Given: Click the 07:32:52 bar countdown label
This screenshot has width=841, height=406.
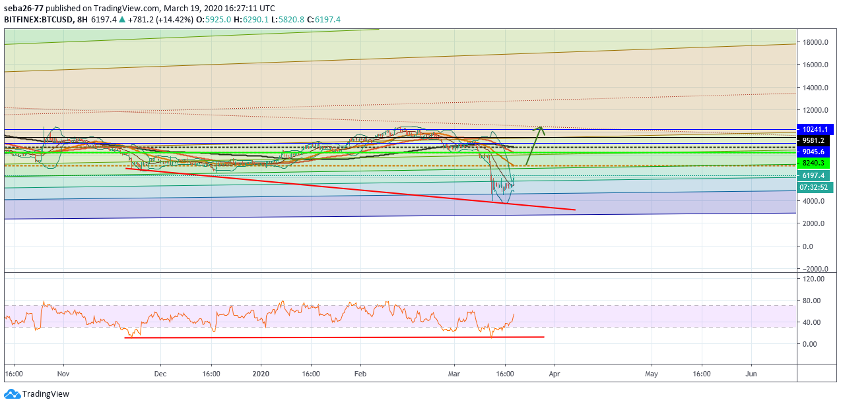Looking at the screenshot, I should (x=815, y=187).
